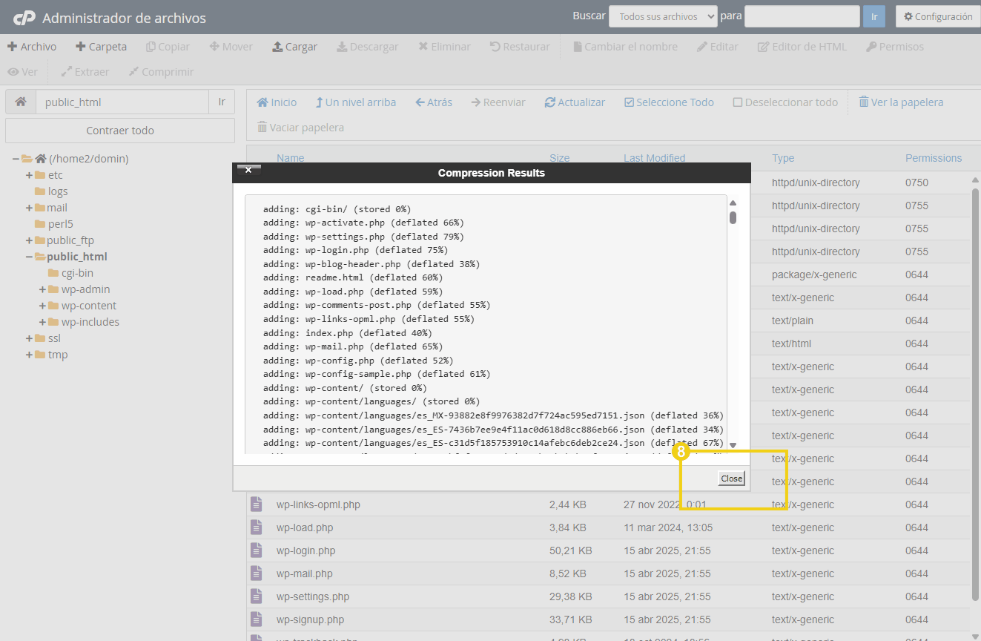The image size is (981, 641).
Task: Sort files by Type column header
Action: click(783, 158)
